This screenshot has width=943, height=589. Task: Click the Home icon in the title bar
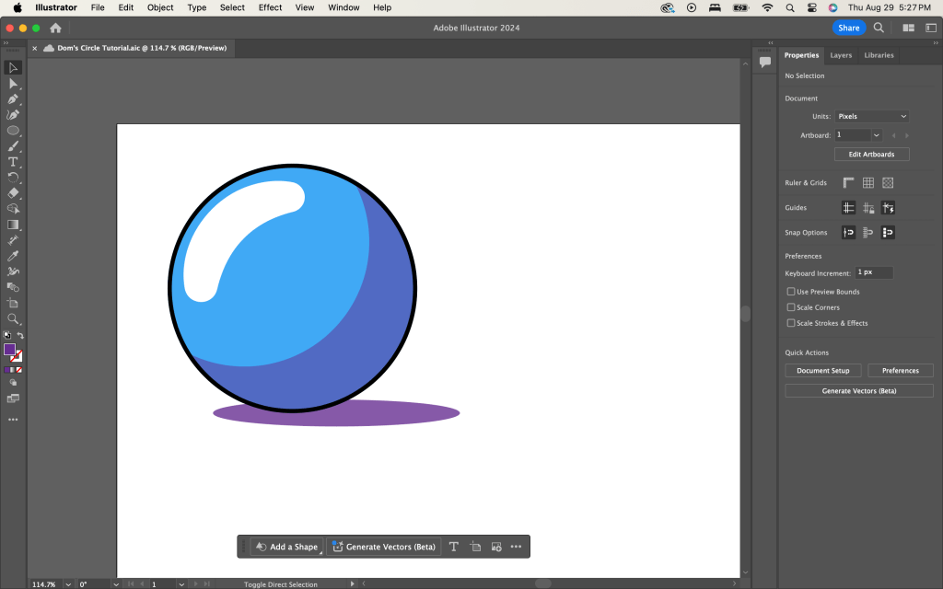tap(56, 28)
